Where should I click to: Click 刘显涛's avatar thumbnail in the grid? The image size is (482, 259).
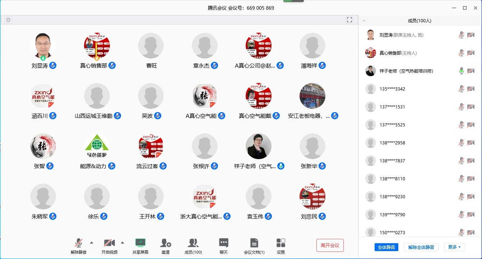(43, 46)
